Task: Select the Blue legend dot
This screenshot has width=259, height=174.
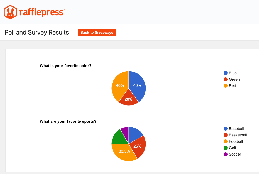Action: pyautogui.click(x=226, y=73)
